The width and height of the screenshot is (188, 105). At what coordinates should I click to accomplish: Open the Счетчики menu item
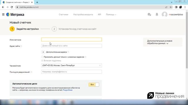coord(63,15)
